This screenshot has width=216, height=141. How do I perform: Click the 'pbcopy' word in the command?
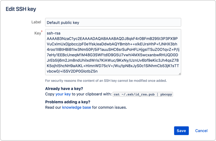pyautogui.click(x=166, y=94)
